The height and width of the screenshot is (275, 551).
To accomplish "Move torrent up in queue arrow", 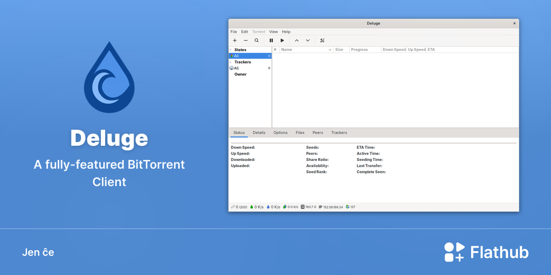I will [297, 40].
